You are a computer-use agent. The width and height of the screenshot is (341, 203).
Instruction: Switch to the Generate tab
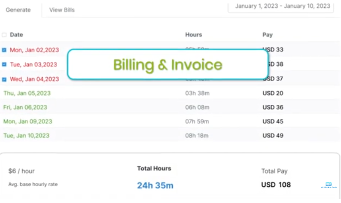pyautogui.click(x=18, y=10)
